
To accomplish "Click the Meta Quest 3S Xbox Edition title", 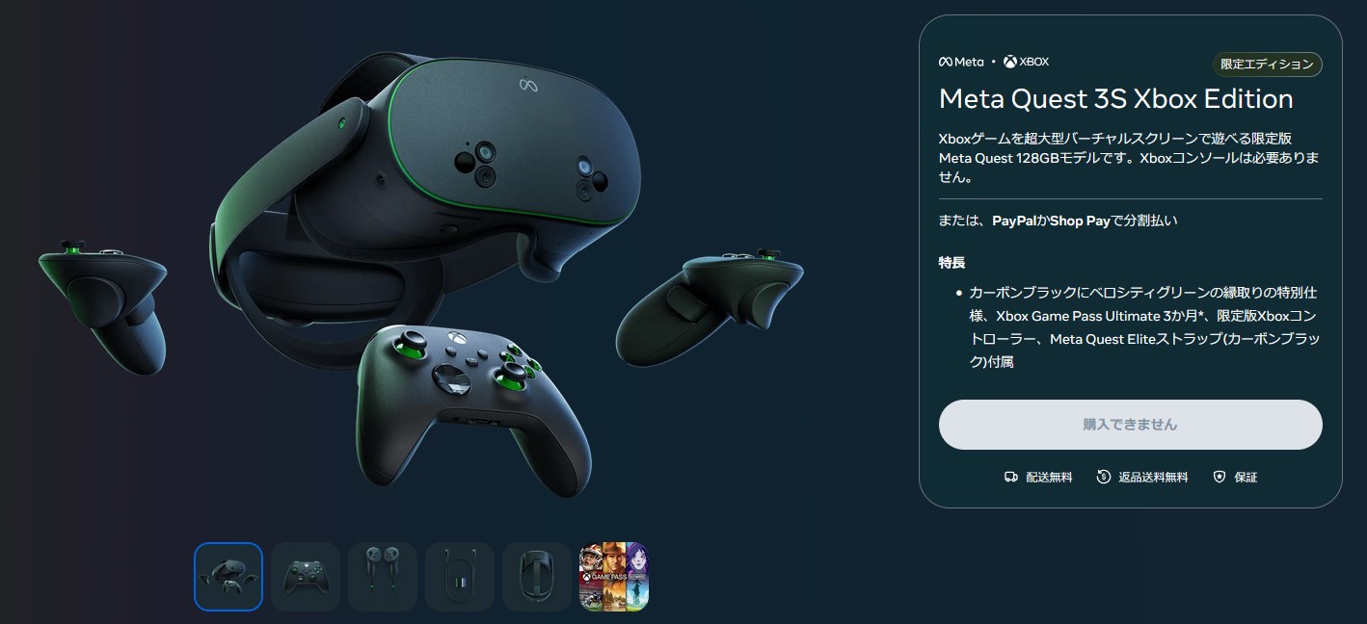I will pyautogui.click(x=1116, y=99).
